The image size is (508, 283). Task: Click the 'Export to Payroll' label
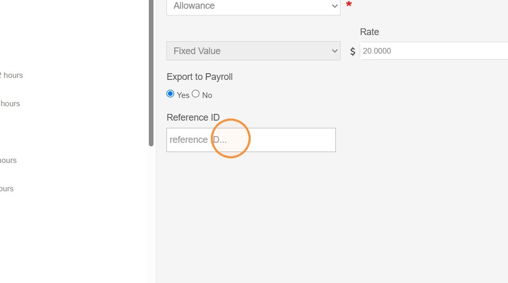pyautogui.click(x=199, y=77)
